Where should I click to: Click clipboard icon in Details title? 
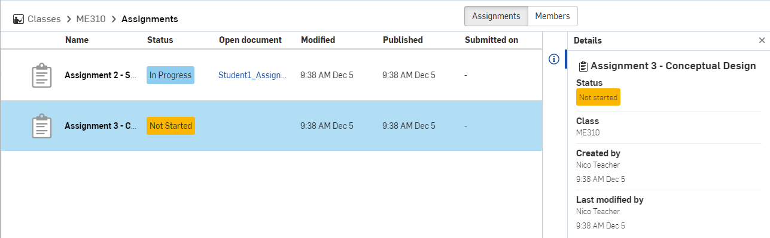tap(583, 66)
